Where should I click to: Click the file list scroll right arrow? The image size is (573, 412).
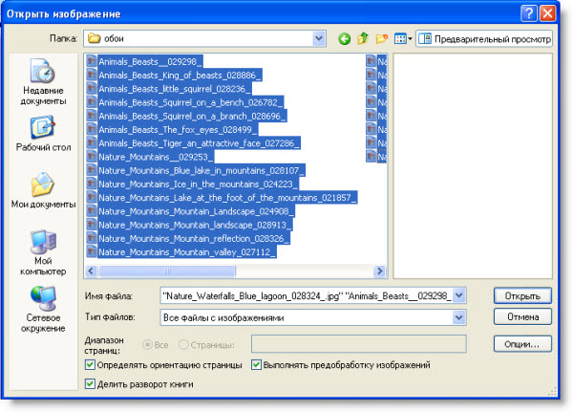point(380,271)
